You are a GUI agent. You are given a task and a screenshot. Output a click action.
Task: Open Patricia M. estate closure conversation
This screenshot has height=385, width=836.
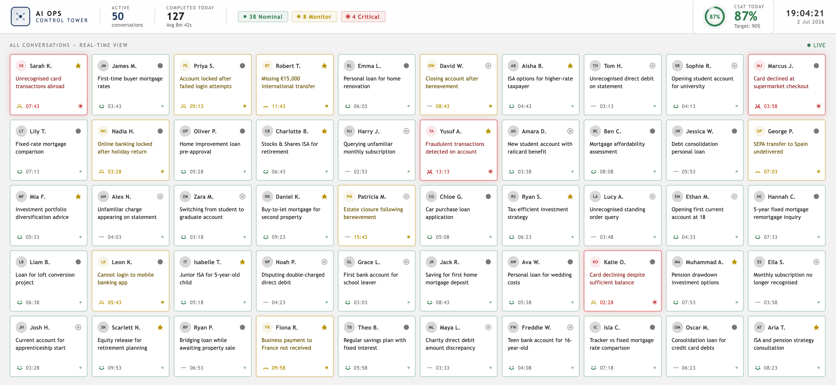376,216
